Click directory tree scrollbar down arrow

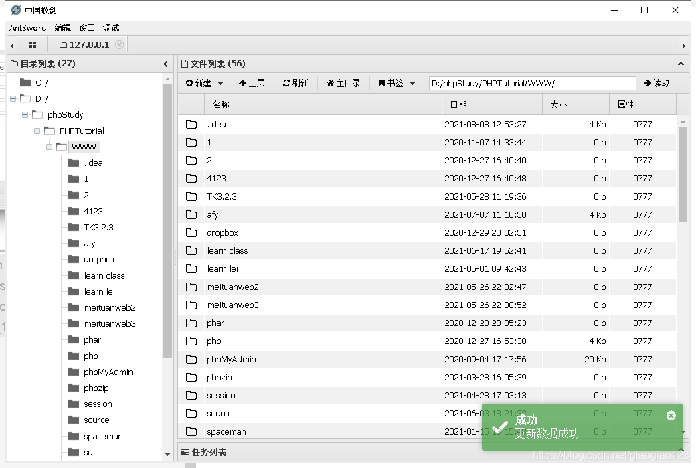pyautogui.click(x=167, y=454)
